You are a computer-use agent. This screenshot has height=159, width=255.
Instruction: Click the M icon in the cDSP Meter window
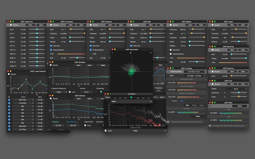click(x=210, y=106)
